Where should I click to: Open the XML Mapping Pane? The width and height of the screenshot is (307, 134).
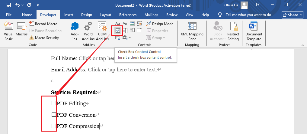192,31
